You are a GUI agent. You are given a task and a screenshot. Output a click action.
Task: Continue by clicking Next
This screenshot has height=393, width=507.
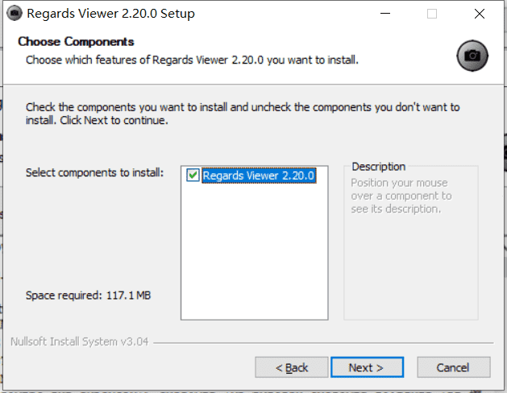(x=367, y=367)
